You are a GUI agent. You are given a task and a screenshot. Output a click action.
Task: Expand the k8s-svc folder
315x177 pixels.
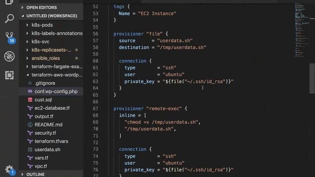tap(51, 41)
